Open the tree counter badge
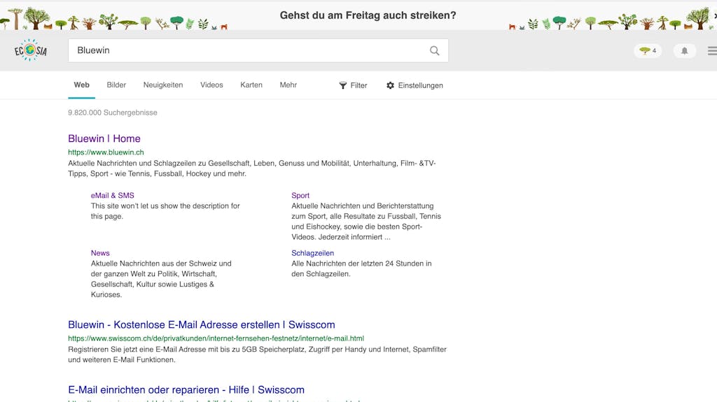717x402 pixels. click(648, 51)
